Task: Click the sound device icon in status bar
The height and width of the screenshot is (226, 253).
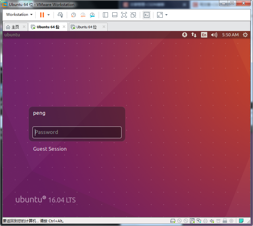Action: (212, 221)
